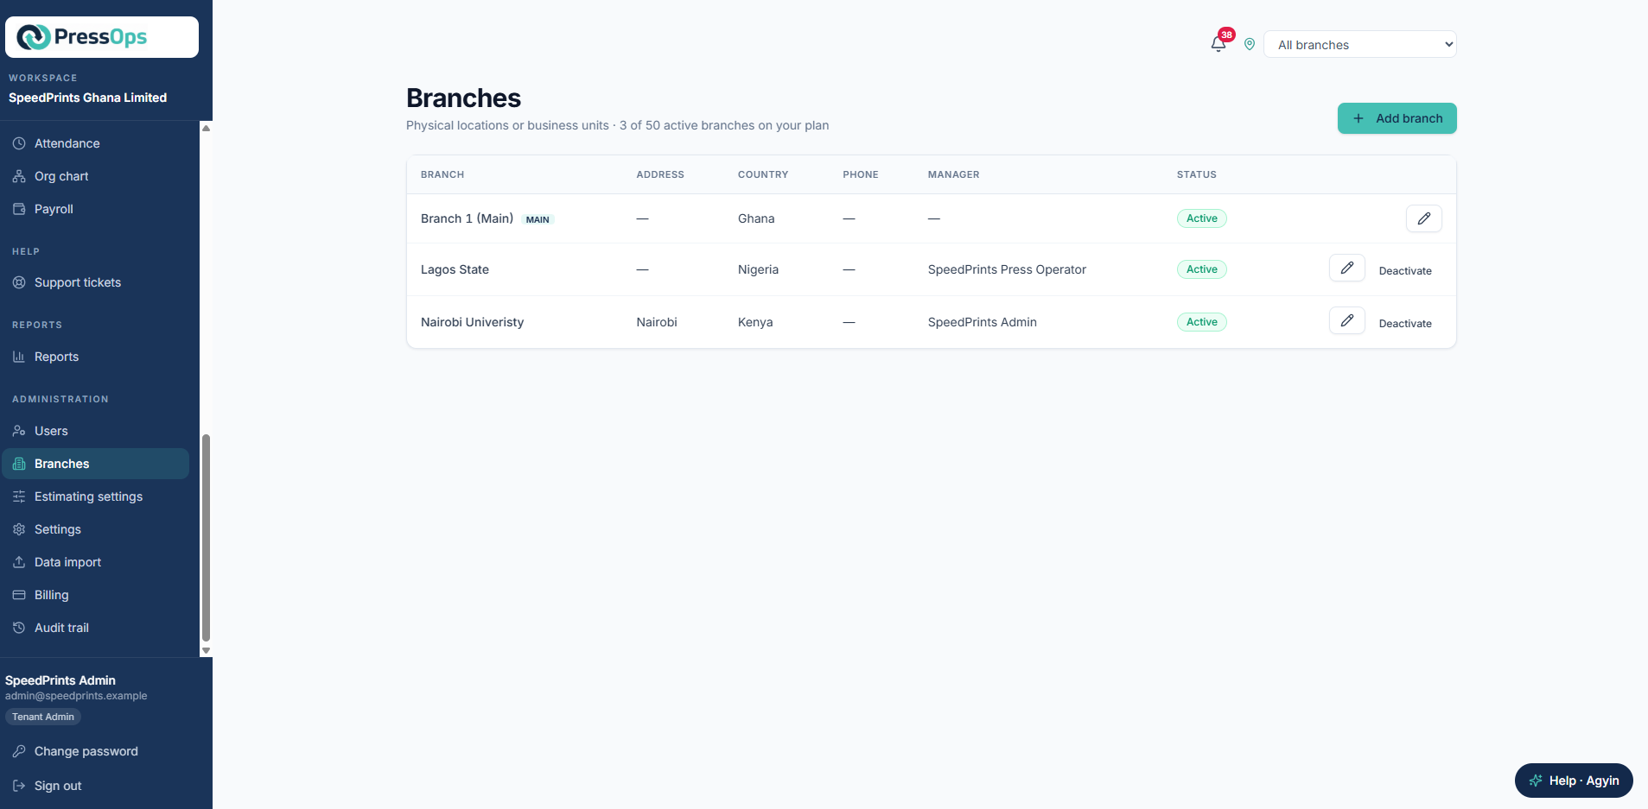The width and height of the screenshot is (1648, 809).
Task: Click the Billing card icon
Action: click(x=19, y=595)
